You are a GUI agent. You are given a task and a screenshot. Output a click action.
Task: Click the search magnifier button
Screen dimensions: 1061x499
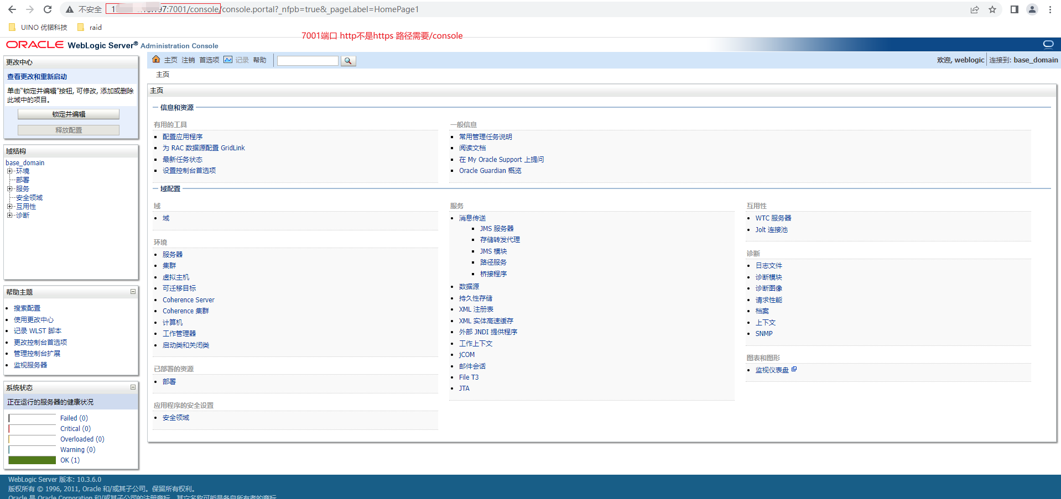(x=348, y=61)
